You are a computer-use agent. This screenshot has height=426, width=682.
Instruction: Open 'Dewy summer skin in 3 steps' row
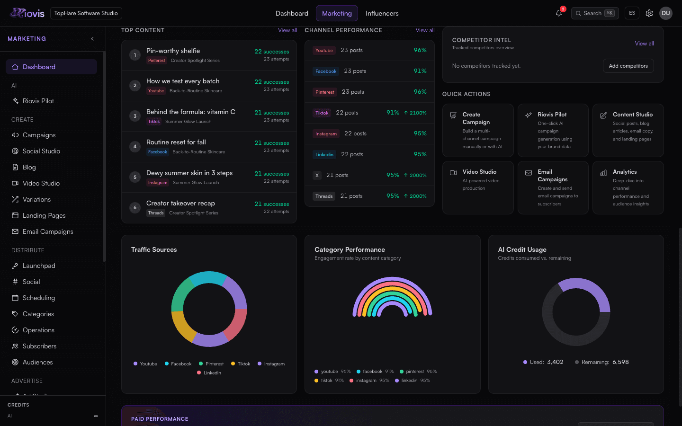coord(209,177)
